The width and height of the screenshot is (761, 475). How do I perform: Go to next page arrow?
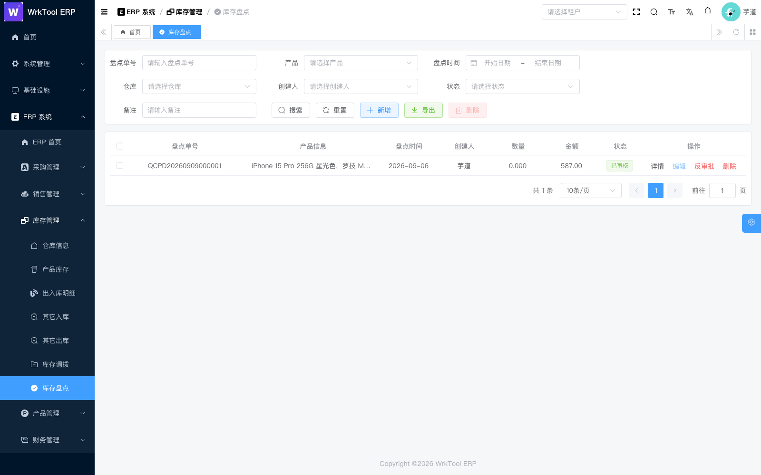[x=675, y=190]
